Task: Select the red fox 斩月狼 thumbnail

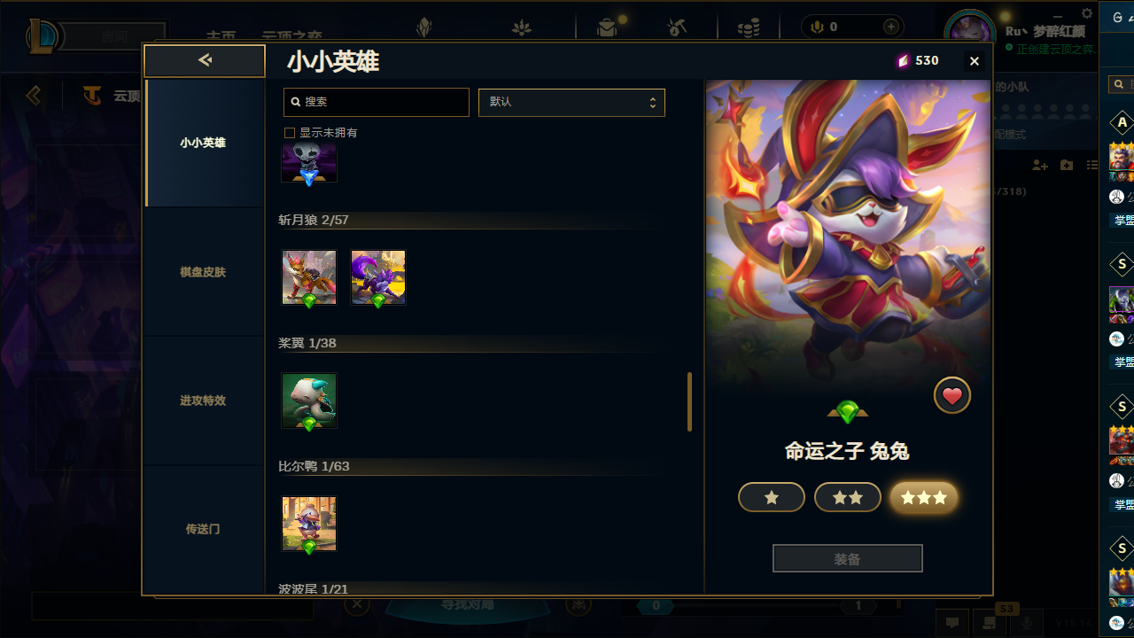Action: [309, 277]
